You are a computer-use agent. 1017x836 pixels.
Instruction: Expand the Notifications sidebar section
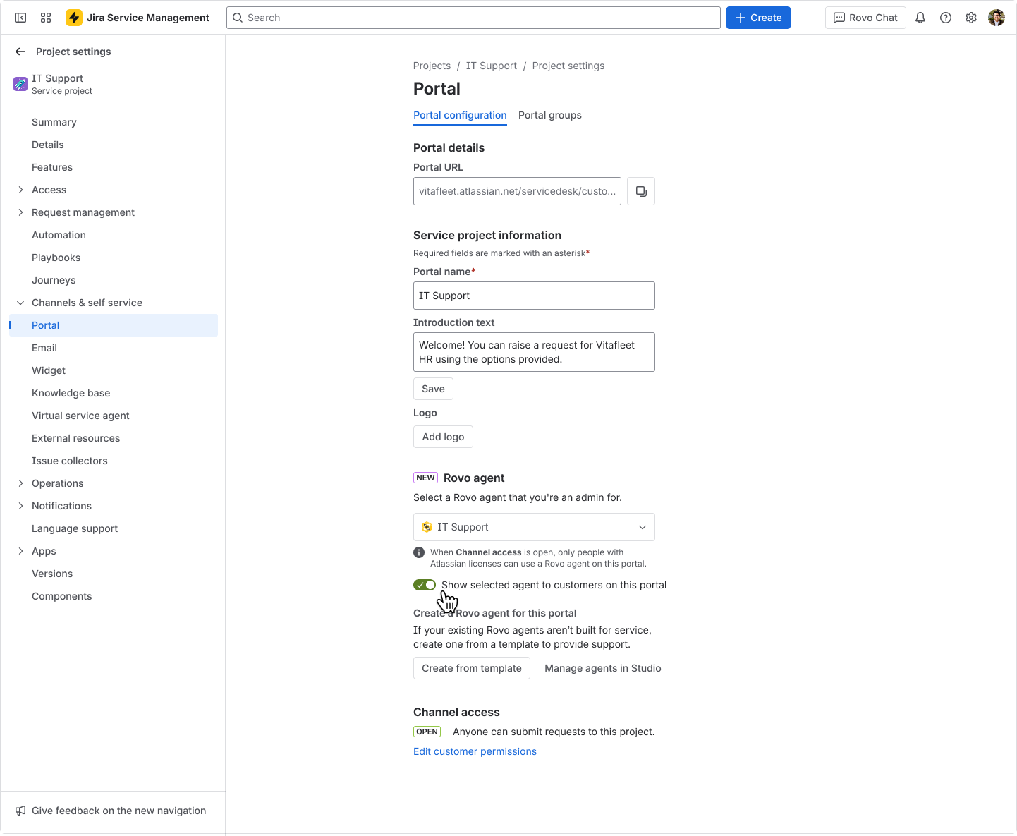pos(20,506)
